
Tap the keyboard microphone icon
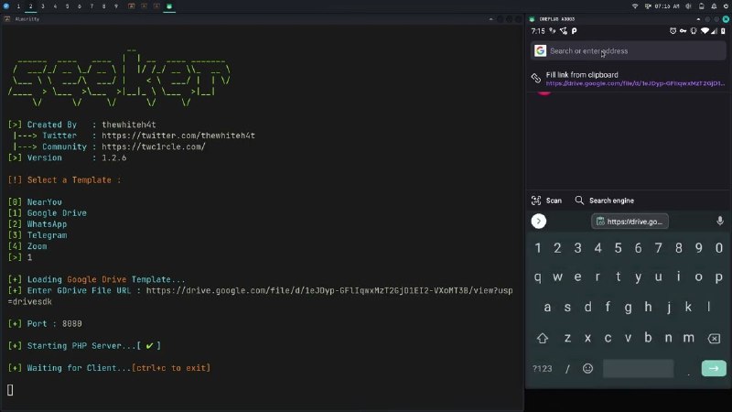(720, 221)
